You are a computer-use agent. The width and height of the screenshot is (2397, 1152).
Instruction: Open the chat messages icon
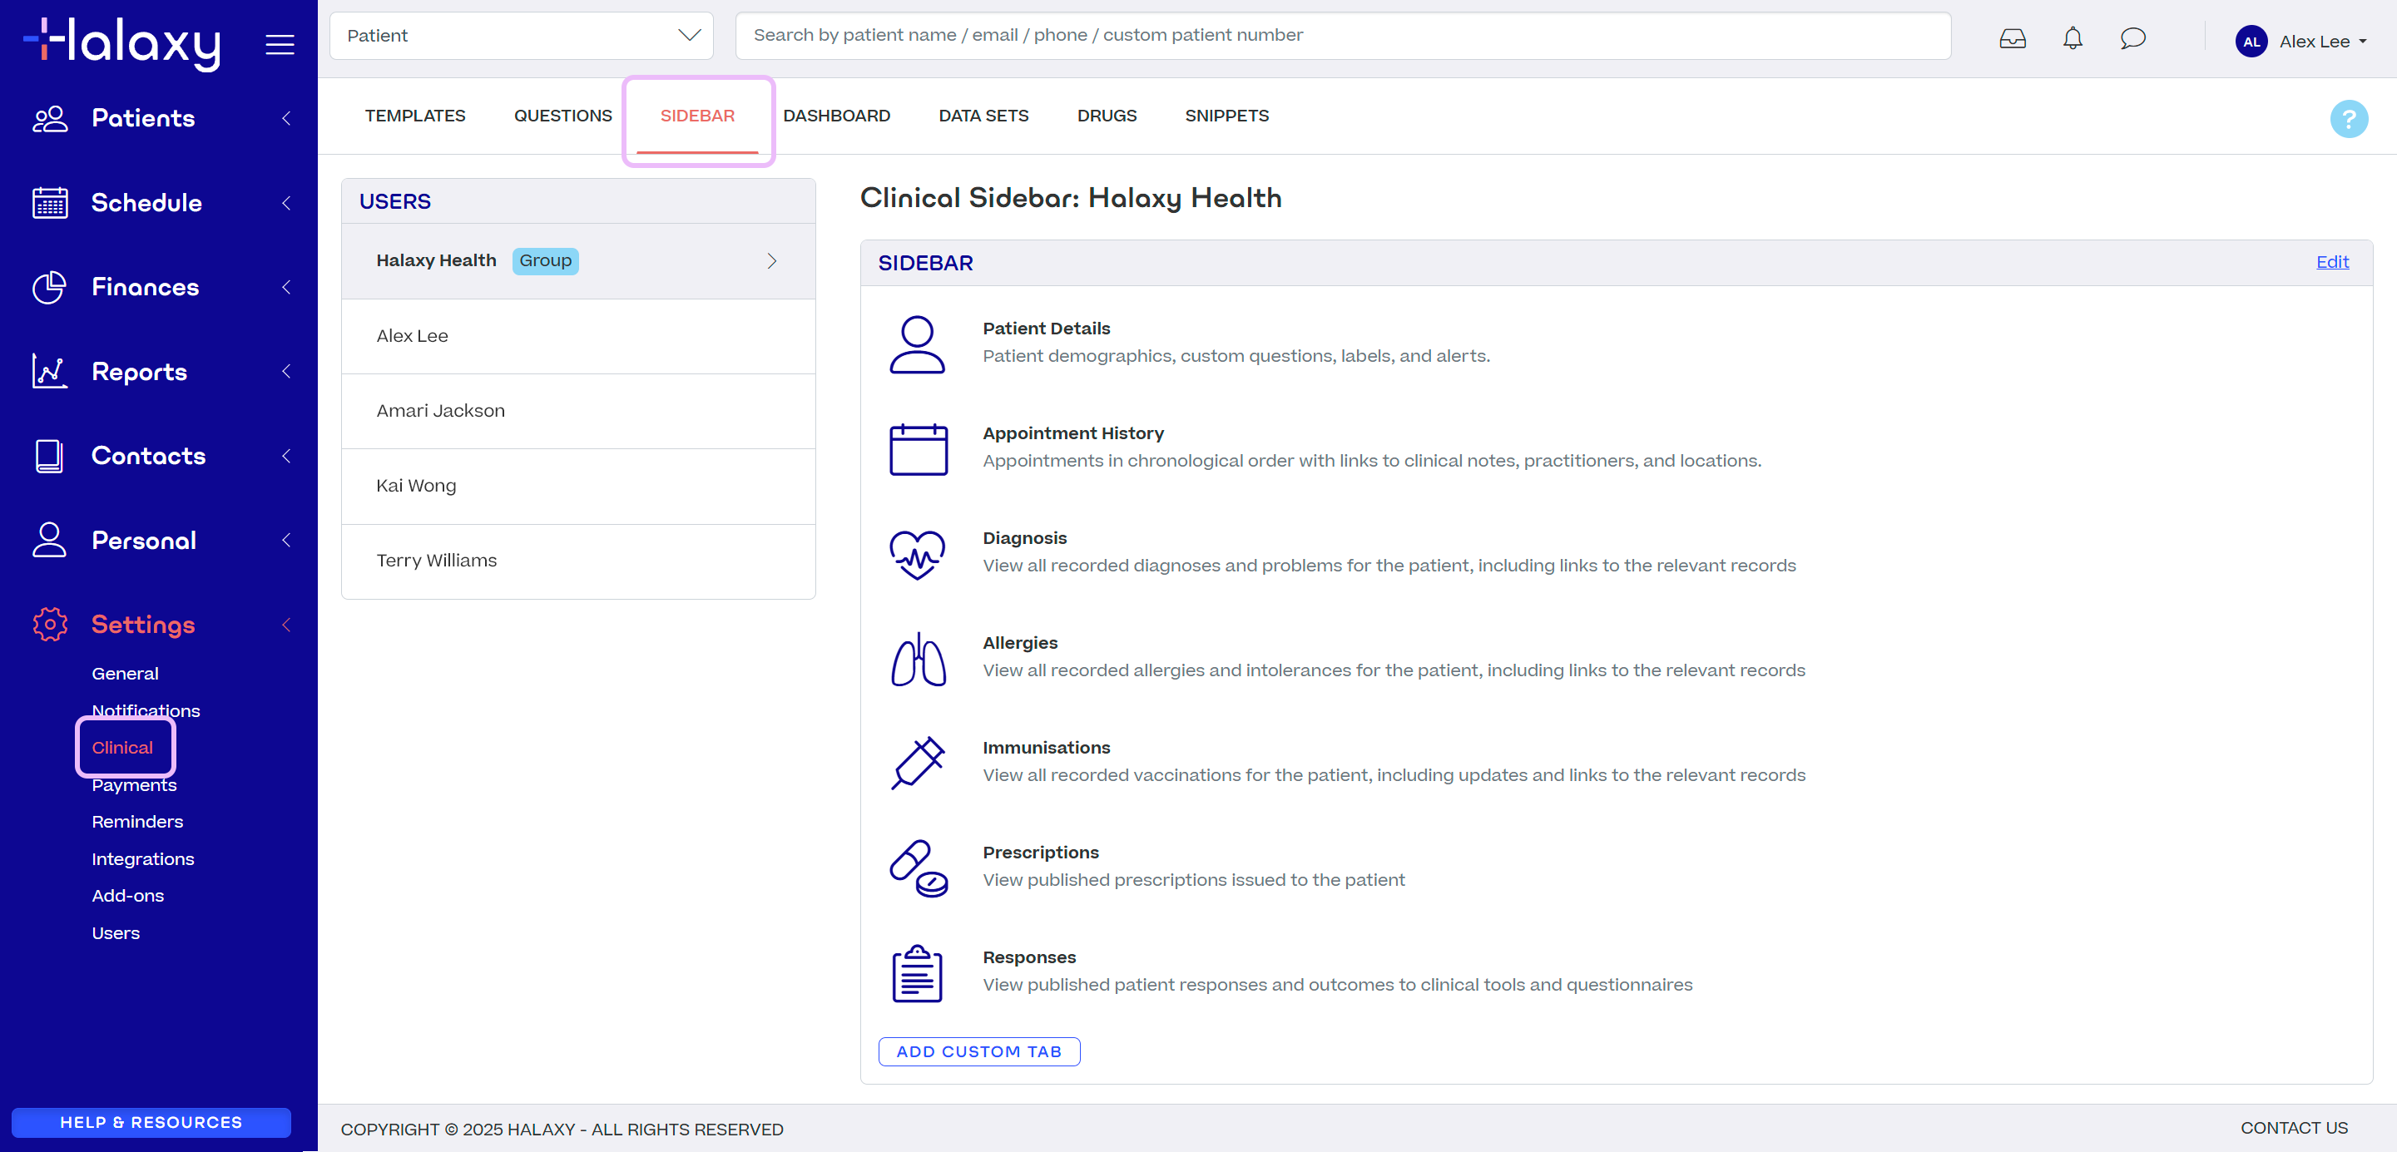[x=2132, y=38]
